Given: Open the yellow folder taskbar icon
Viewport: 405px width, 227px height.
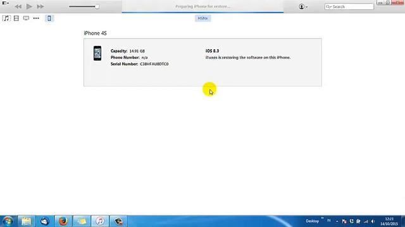Looking at the screenshot, I should (82, 221).
